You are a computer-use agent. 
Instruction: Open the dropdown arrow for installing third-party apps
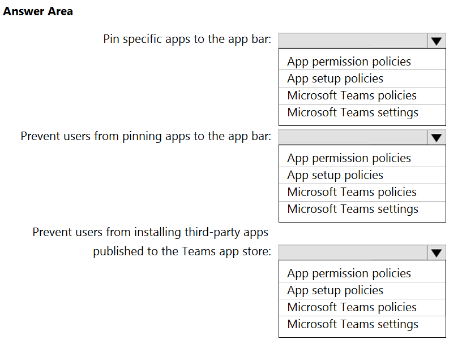click(437, 252)
